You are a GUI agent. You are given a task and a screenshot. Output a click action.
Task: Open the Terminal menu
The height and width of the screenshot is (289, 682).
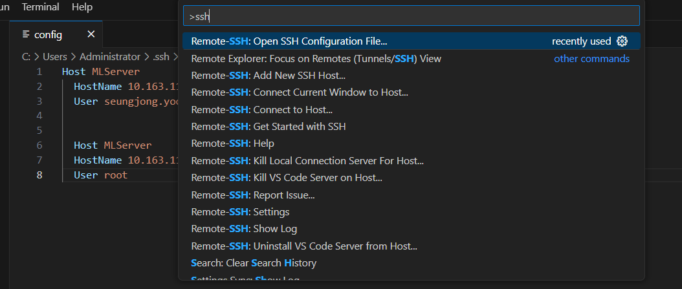pos(41,7)
